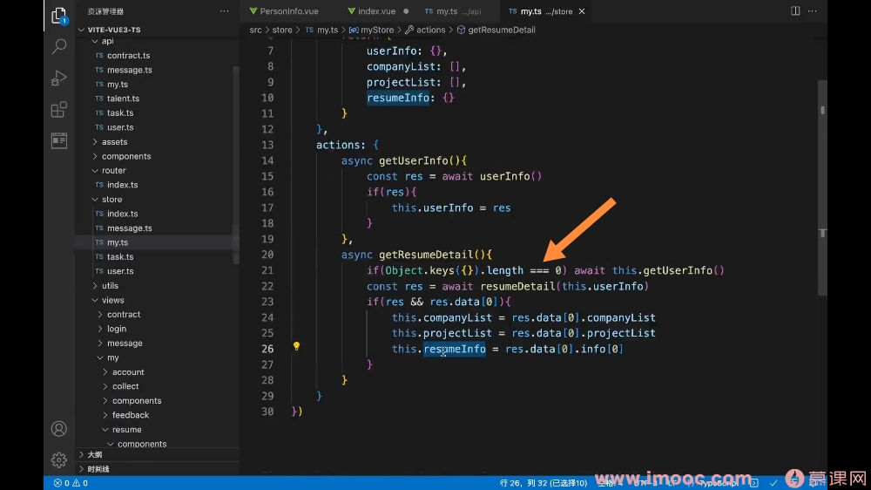This screenshot has height=490, width=871.
Task: Click myStore in breadcrumb
Action: click(x=372, y=30)
